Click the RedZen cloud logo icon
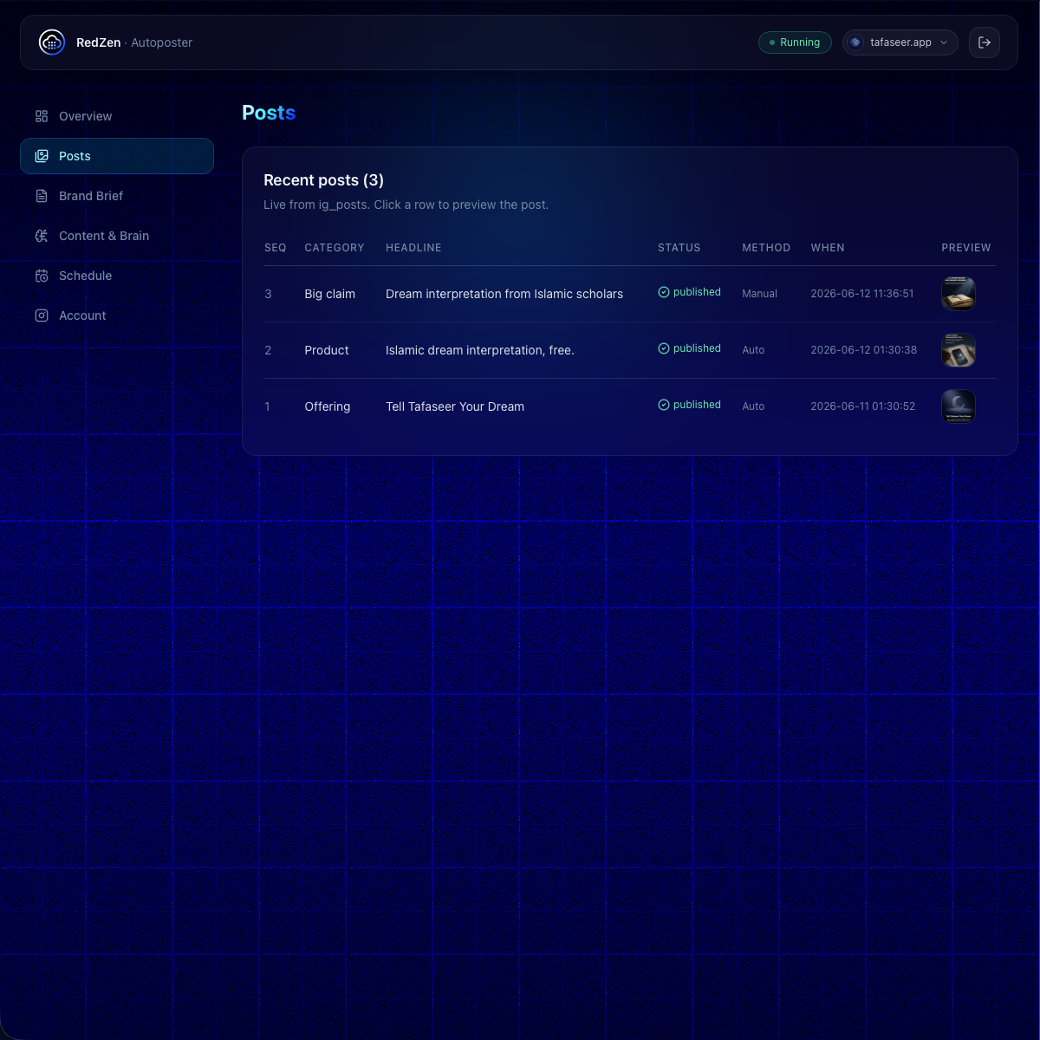 (52, 42)
